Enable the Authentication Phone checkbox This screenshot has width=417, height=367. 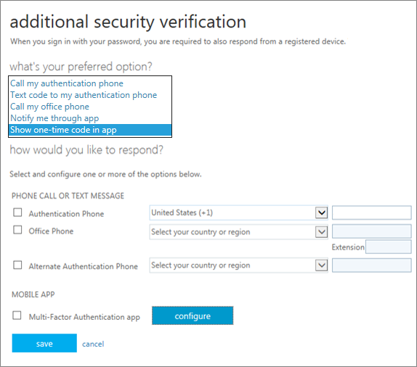click(x=17, y=213)
